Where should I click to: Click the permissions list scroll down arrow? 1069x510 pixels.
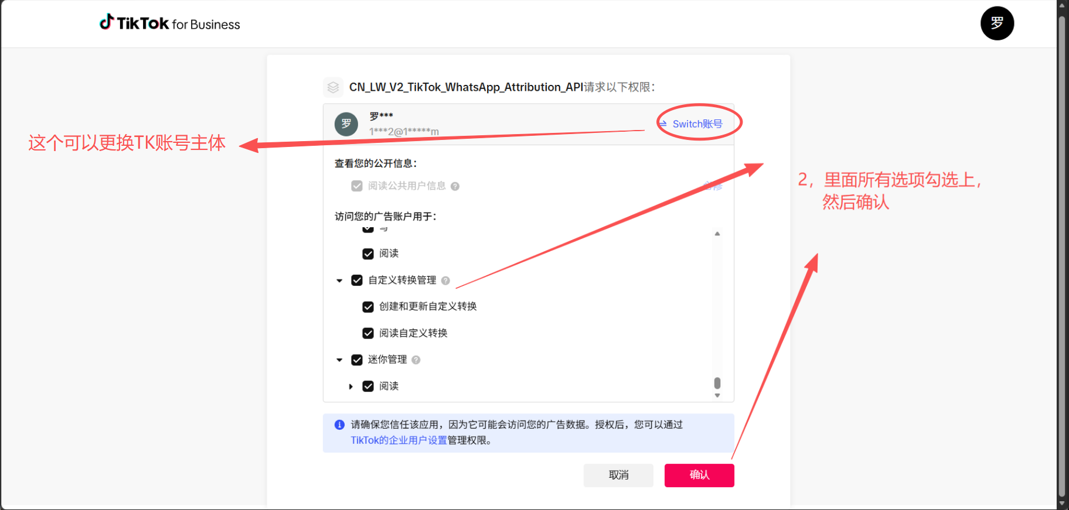point(717,396)
